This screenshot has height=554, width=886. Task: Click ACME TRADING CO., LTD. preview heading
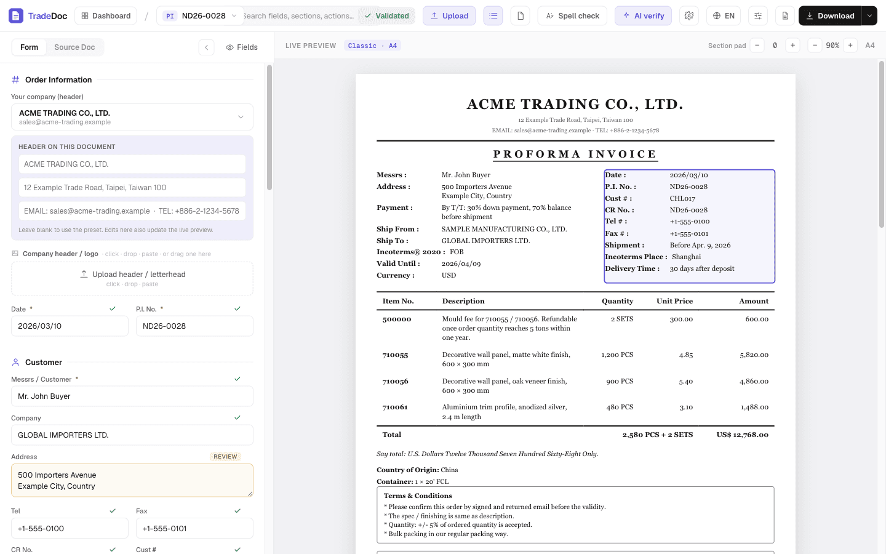(575, 104)
